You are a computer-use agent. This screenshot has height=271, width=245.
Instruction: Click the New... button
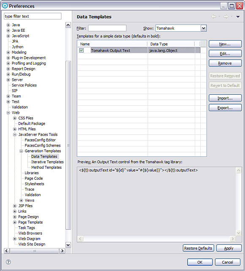(225, 44)
